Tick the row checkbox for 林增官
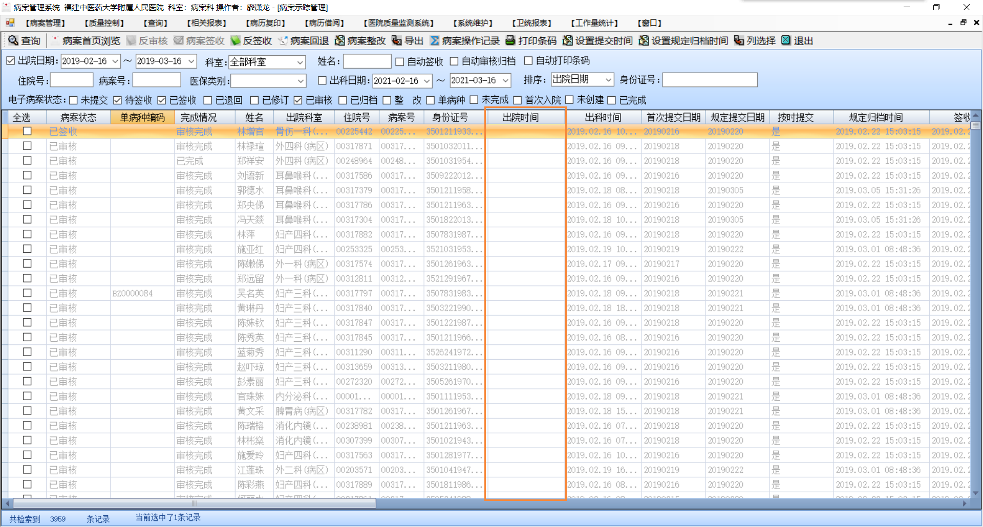Screen dimensions: 983x527 pyautogui.click(x=27, y=131)
